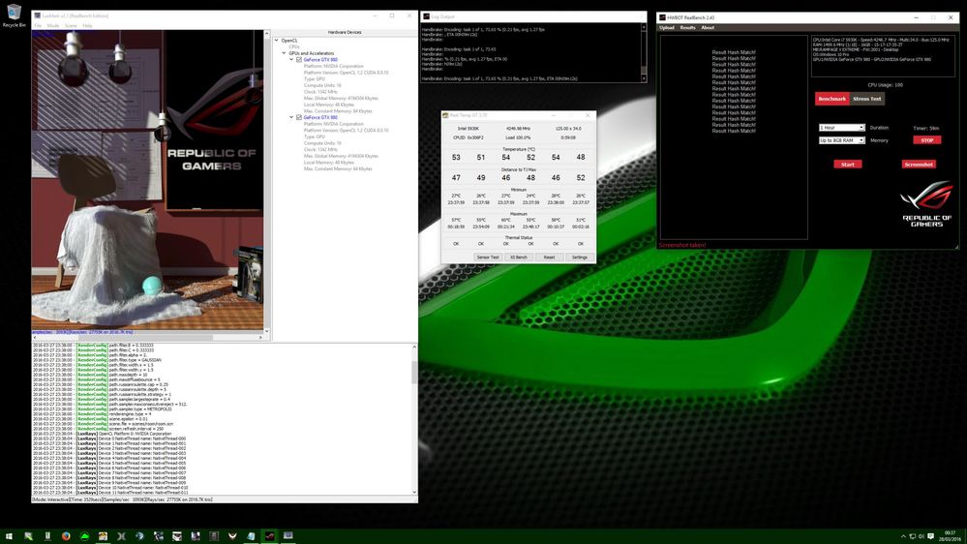Open the green triangle icon in taskbar
The image size is (967, 544).
(x=84, y=536)
